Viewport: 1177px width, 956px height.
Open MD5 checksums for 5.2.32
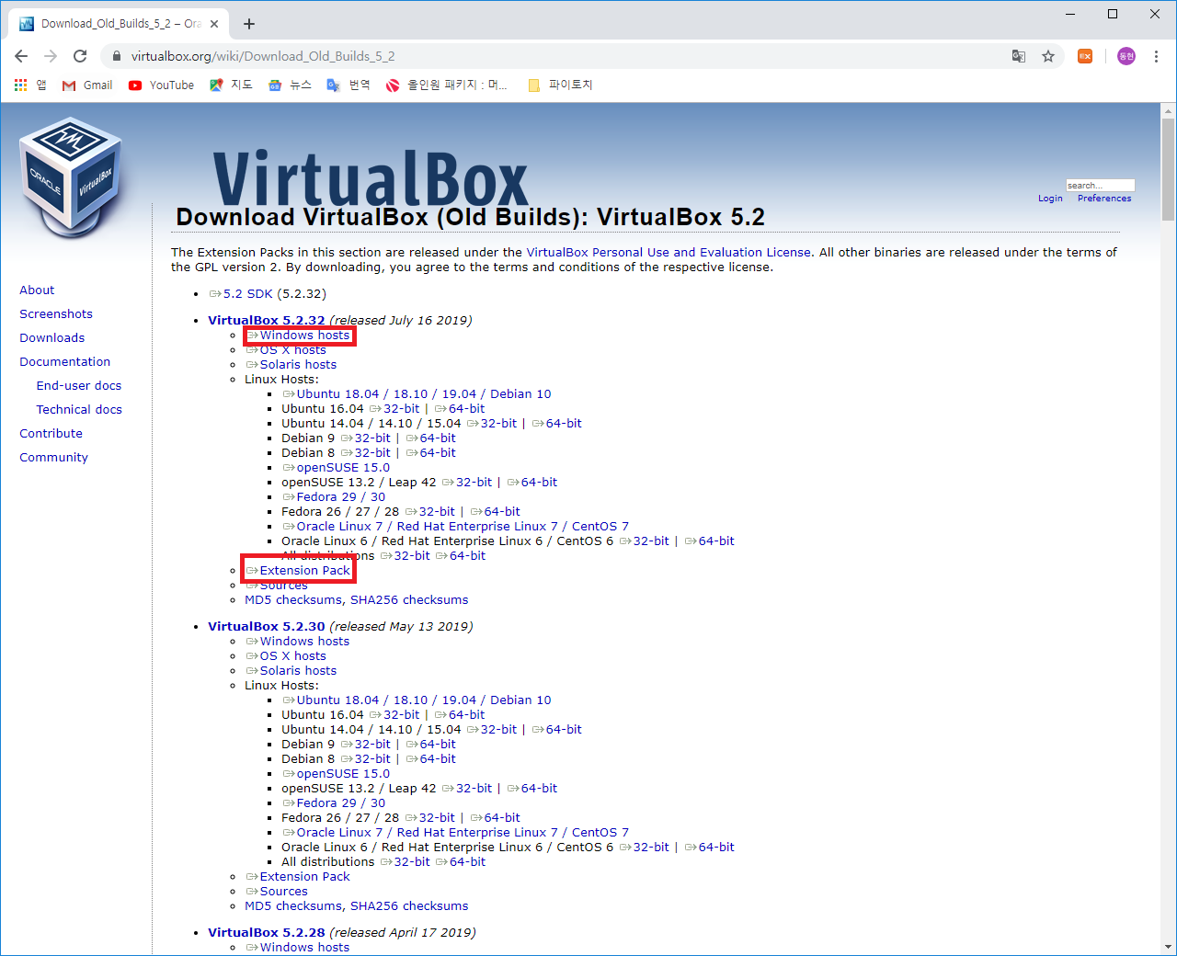coord(293,599)
